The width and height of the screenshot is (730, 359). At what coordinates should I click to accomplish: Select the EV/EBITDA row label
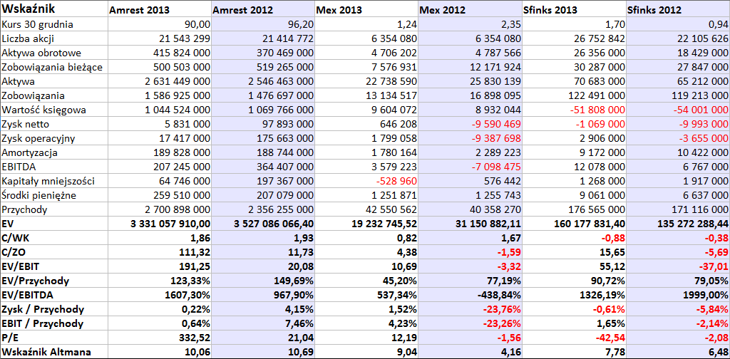click(54, 296)
